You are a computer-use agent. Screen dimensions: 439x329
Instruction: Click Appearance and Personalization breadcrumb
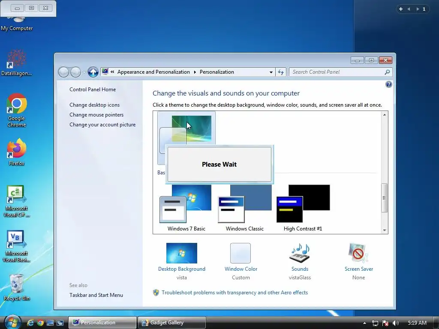click(153, 72)
